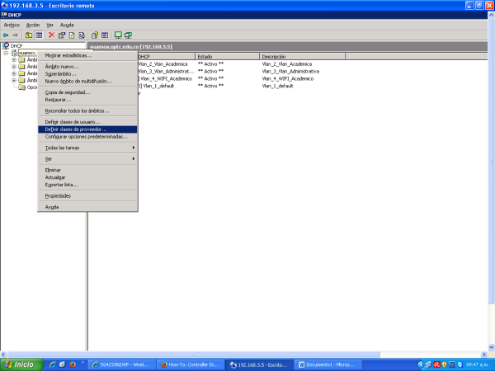Choose Configurar opciones predeterminadas

tap(87, 137)
